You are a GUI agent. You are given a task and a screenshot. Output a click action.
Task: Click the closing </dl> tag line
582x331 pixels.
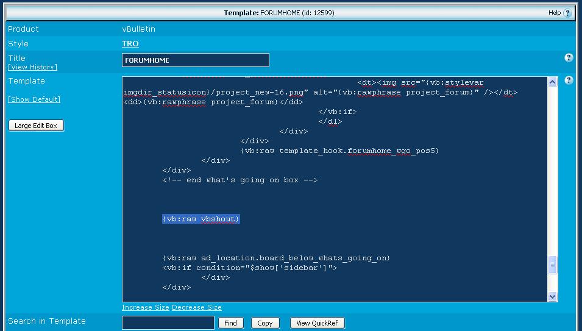(330, 121)
